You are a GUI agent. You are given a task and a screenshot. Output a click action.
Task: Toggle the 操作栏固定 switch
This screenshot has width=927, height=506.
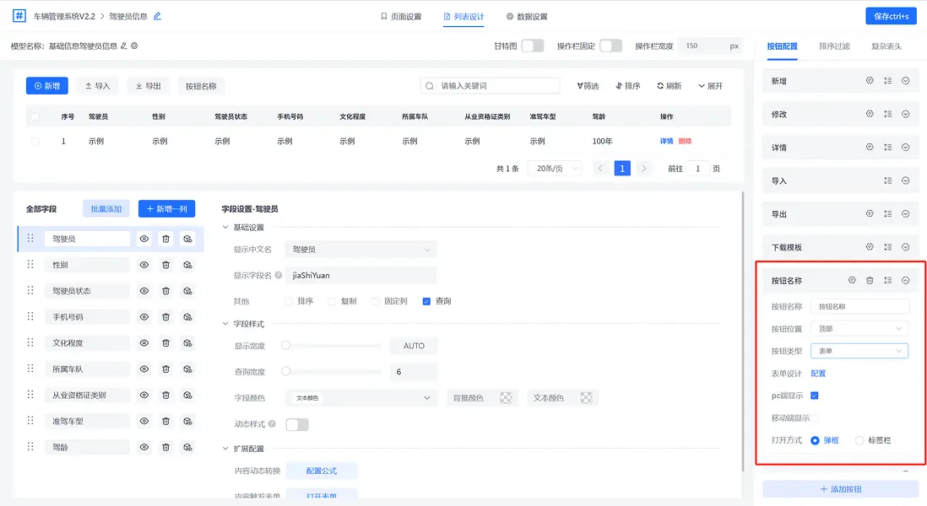610,46
